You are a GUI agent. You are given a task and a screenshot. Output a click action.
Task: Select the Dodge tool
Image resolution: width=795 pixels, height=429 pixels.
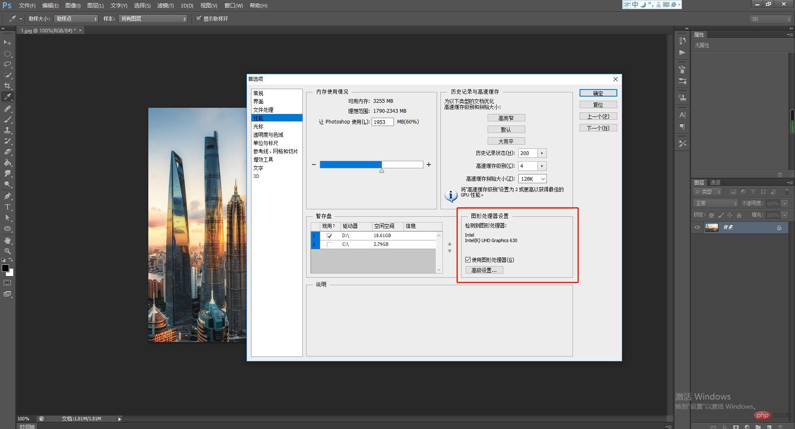point(7,184)
